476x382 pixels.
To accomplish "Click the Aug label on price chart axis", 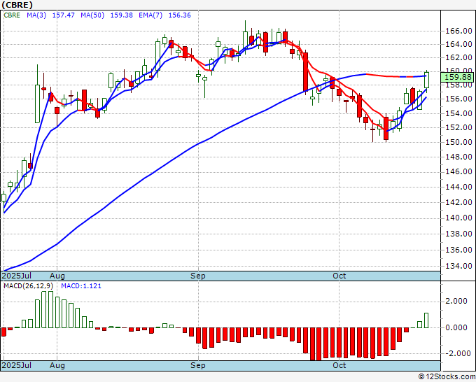I will click(x=57, y=276).
